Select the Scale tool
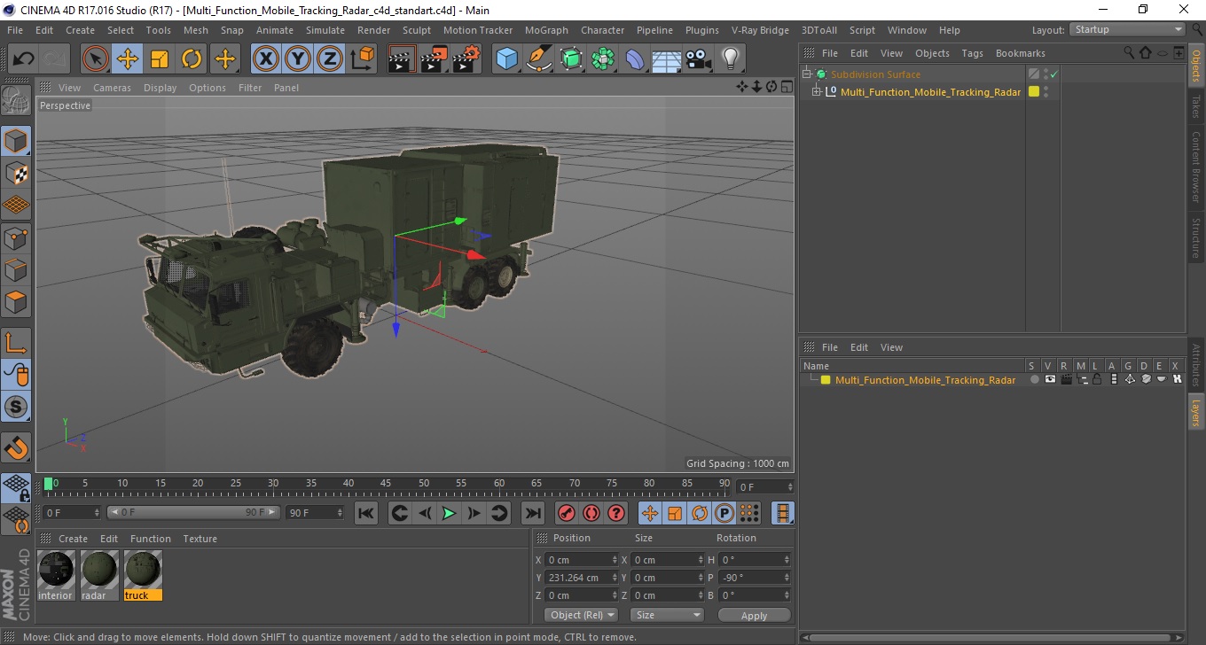The height and width of the screenshot is (645, 1206). pos(160,59)
